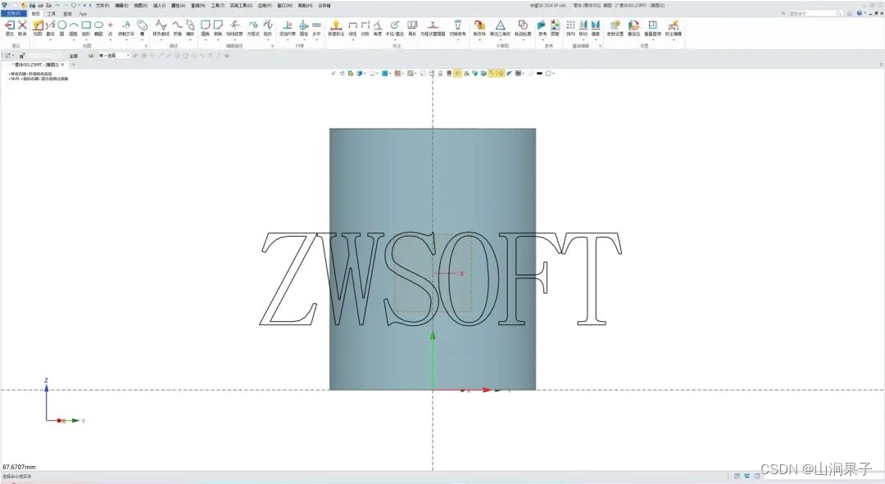Screen dimensions: 885x484
Task: Click the black line color swatch in view toolbar
Action: (539, 74)
